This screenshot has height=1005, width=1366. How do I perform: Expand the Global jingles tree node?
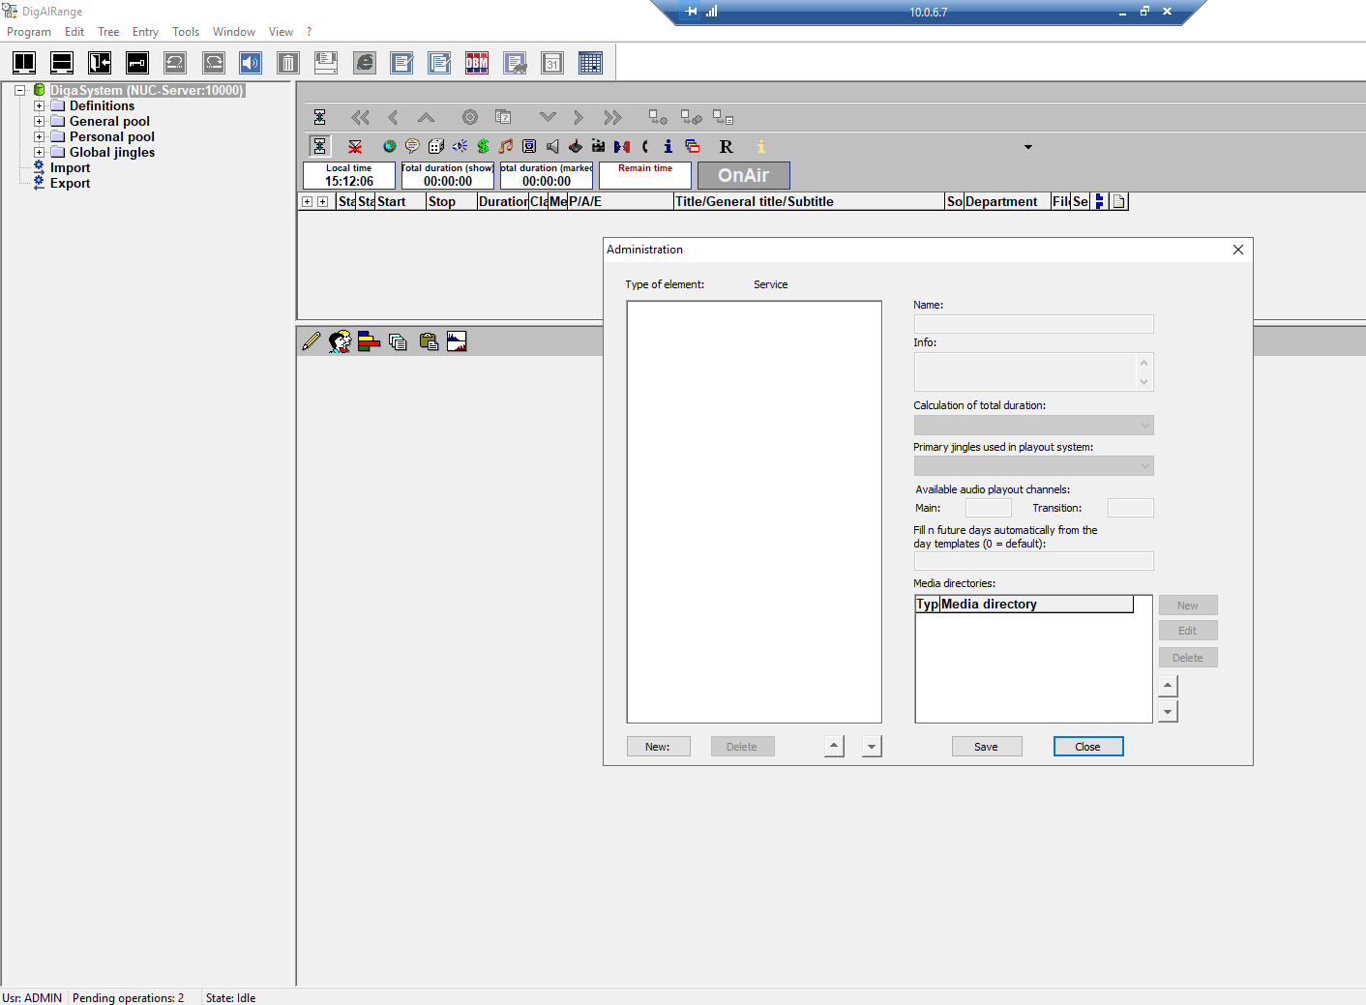click(x=40, y=153)
